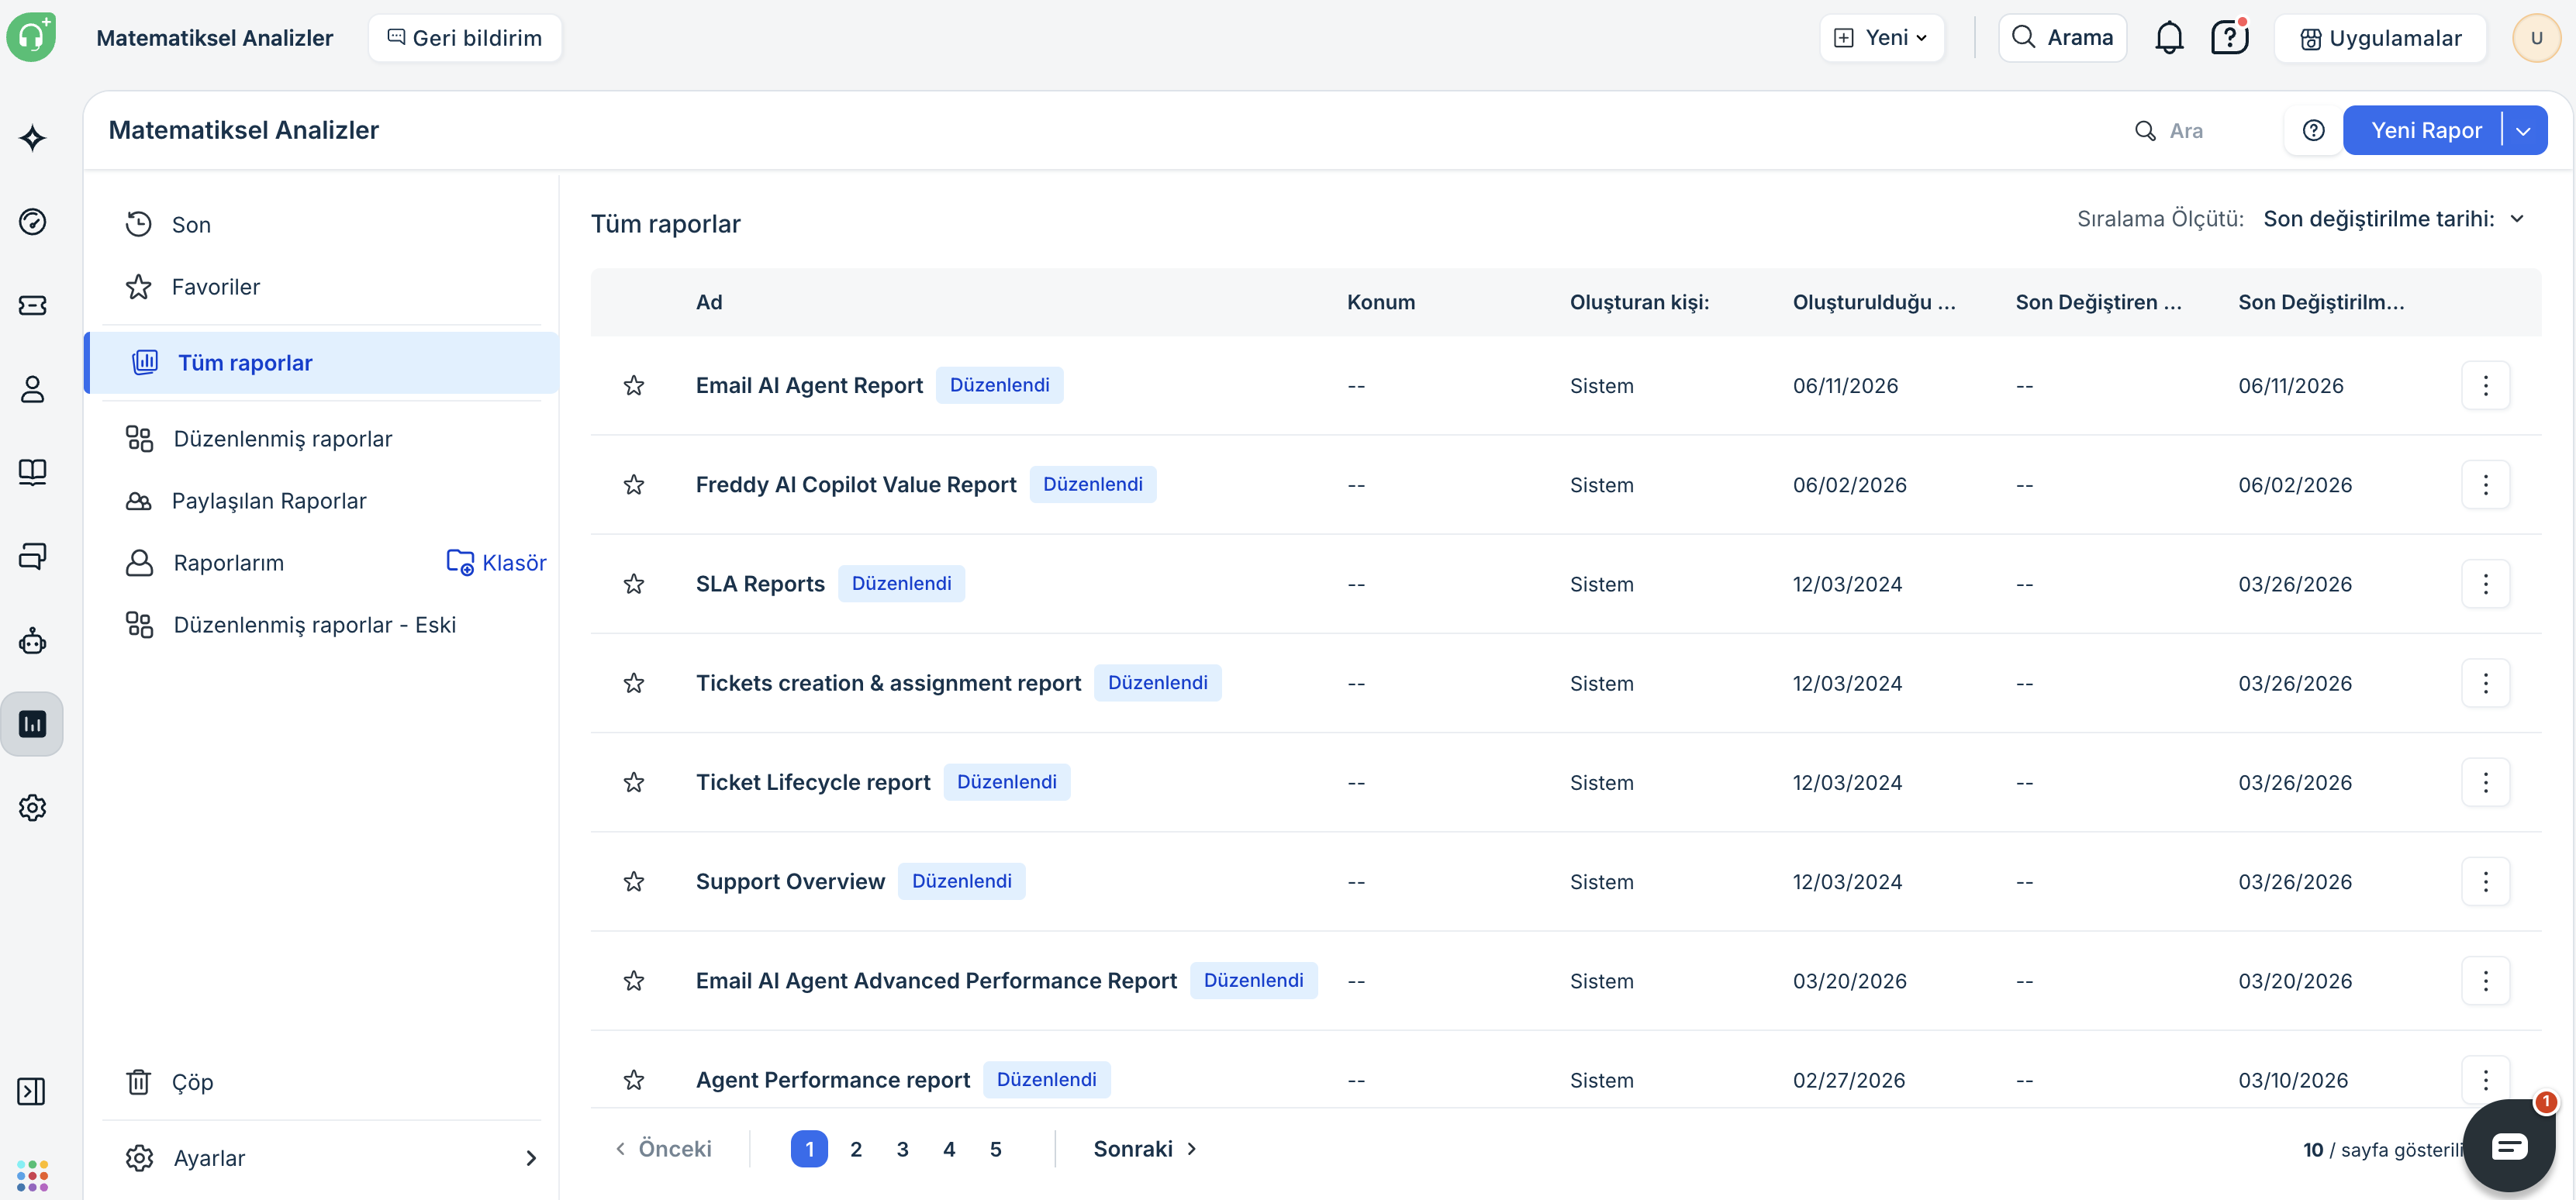
Task: Favorite Email AI Agent Advanced Performance Report star
Action: click(633, 980)
